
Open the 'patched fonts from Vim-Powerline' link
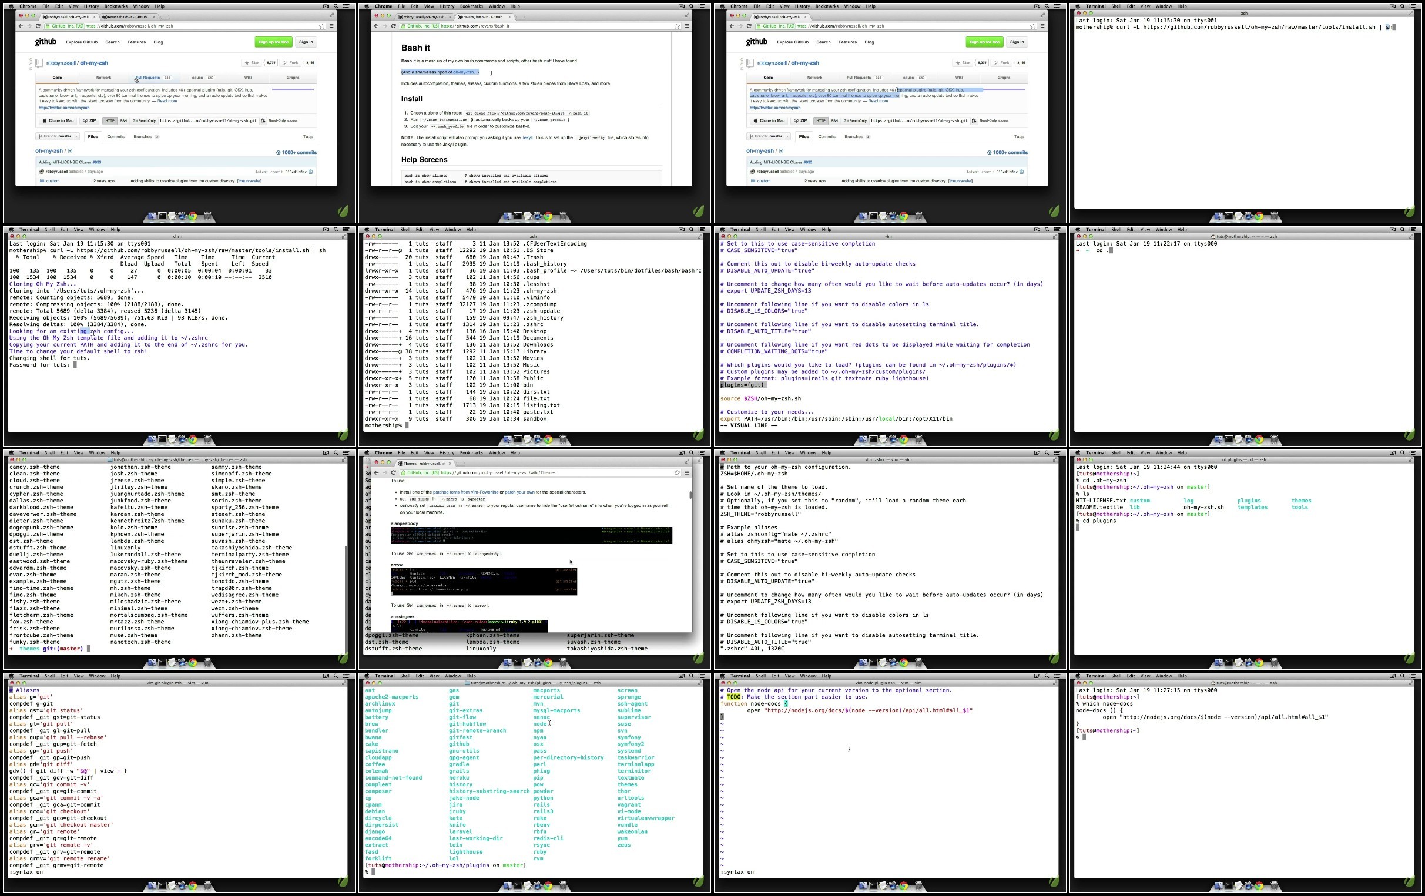click(465, 492)
